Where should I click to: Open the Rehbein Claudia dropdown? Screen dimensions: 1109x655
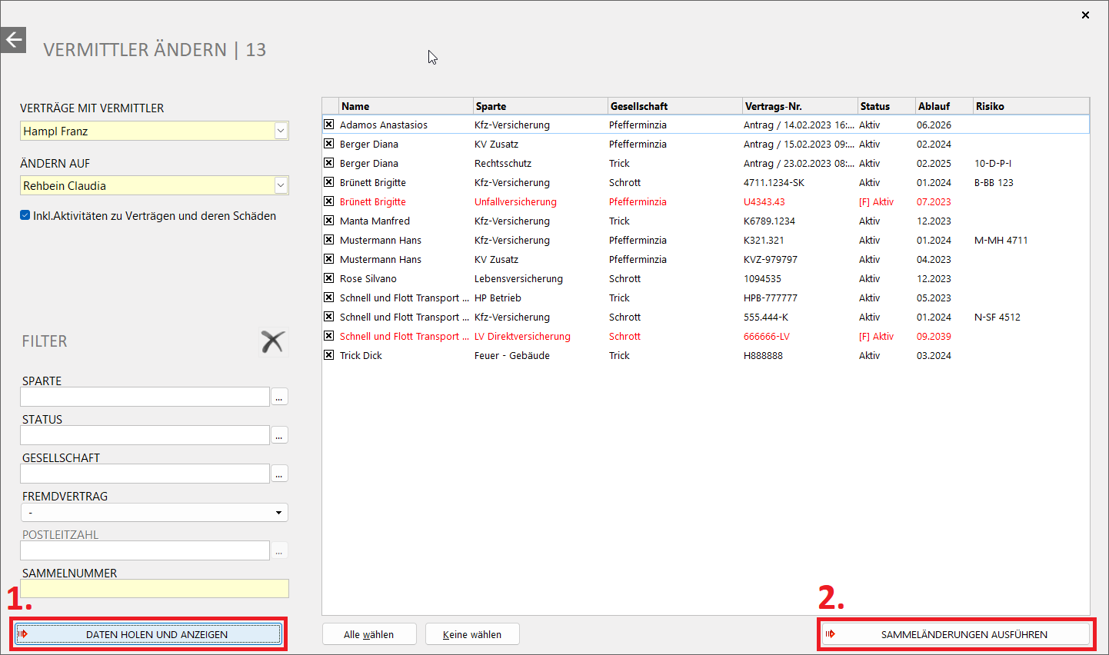[281, 186]
